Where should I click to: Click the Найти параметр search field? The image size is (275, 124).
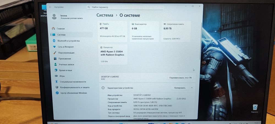[125, 7]
